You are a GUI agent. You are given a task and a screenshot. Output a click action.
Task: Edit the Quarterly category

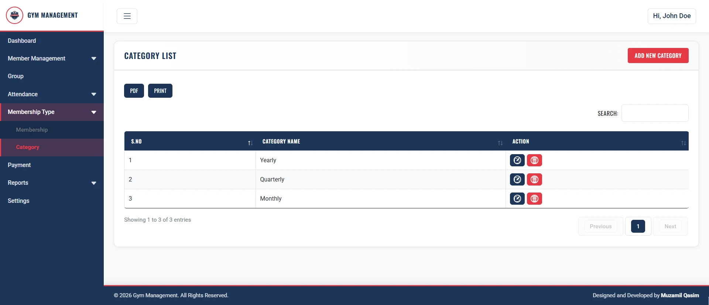(517, 180)
